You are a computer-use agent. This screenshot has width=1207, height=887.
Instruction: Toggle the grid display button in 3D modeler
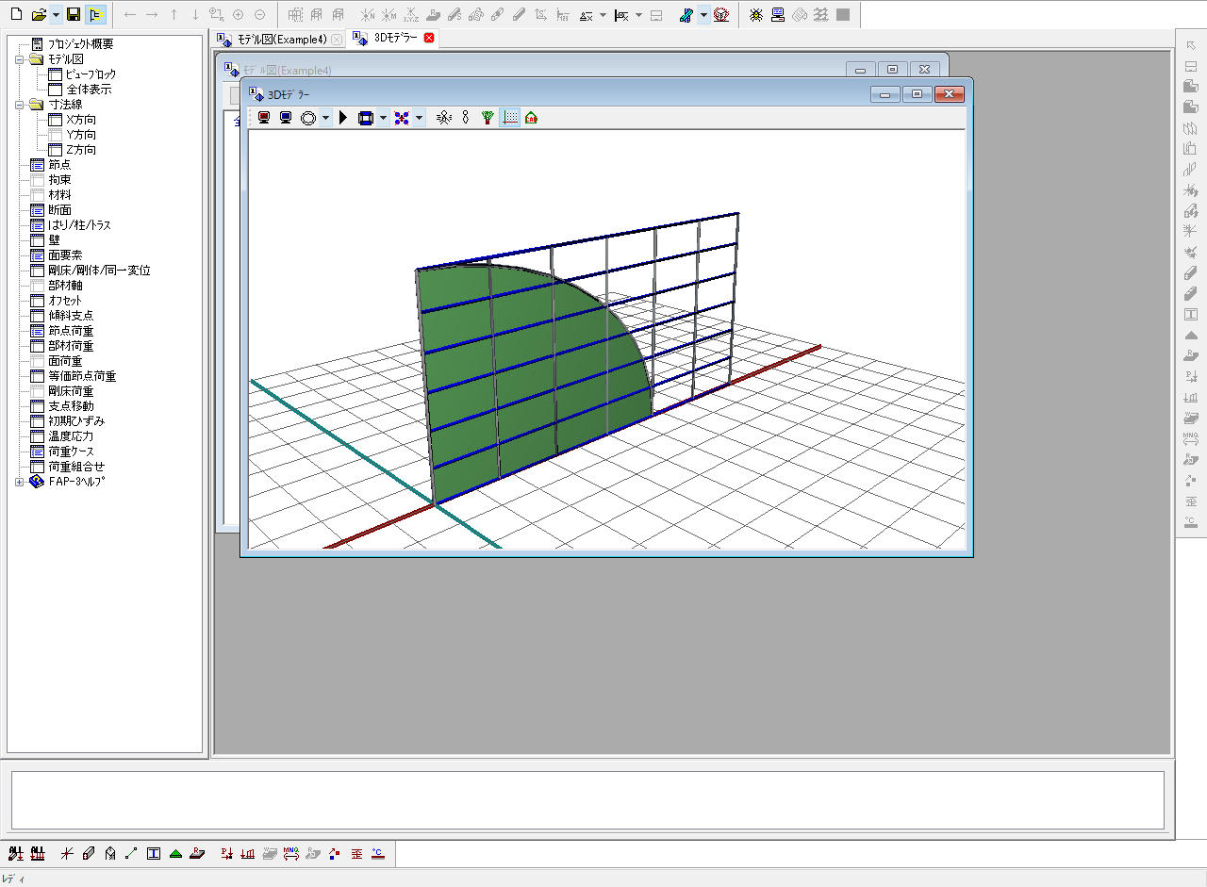click(509, 118)
